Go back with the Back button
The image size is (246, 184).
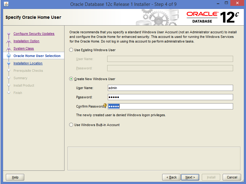[171, 177]
